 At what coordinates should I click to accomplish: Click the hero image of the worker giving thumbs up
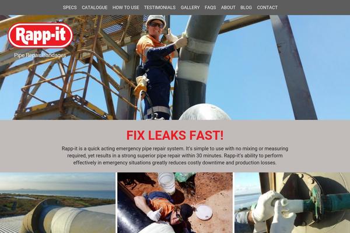tap(175, 68)
